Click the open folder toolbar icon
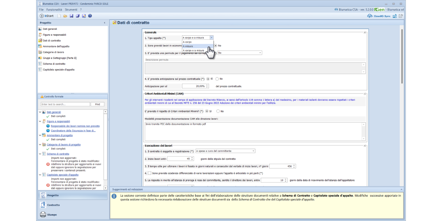442x221 pixels. click(x=65, y=16)
